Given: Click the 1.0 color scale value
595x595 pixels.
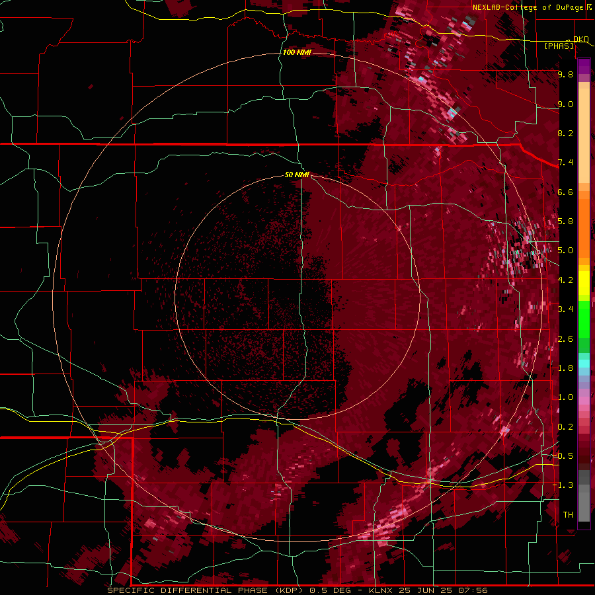Looking at the screenshot, I should tap(565, 398).
